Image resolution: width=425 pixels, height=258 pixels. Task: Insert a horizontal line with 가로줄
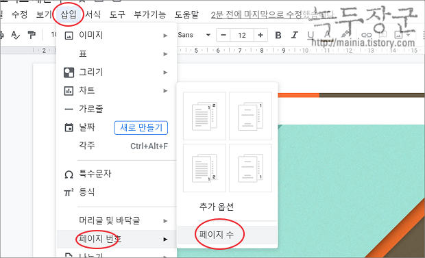tap(117, 109)
